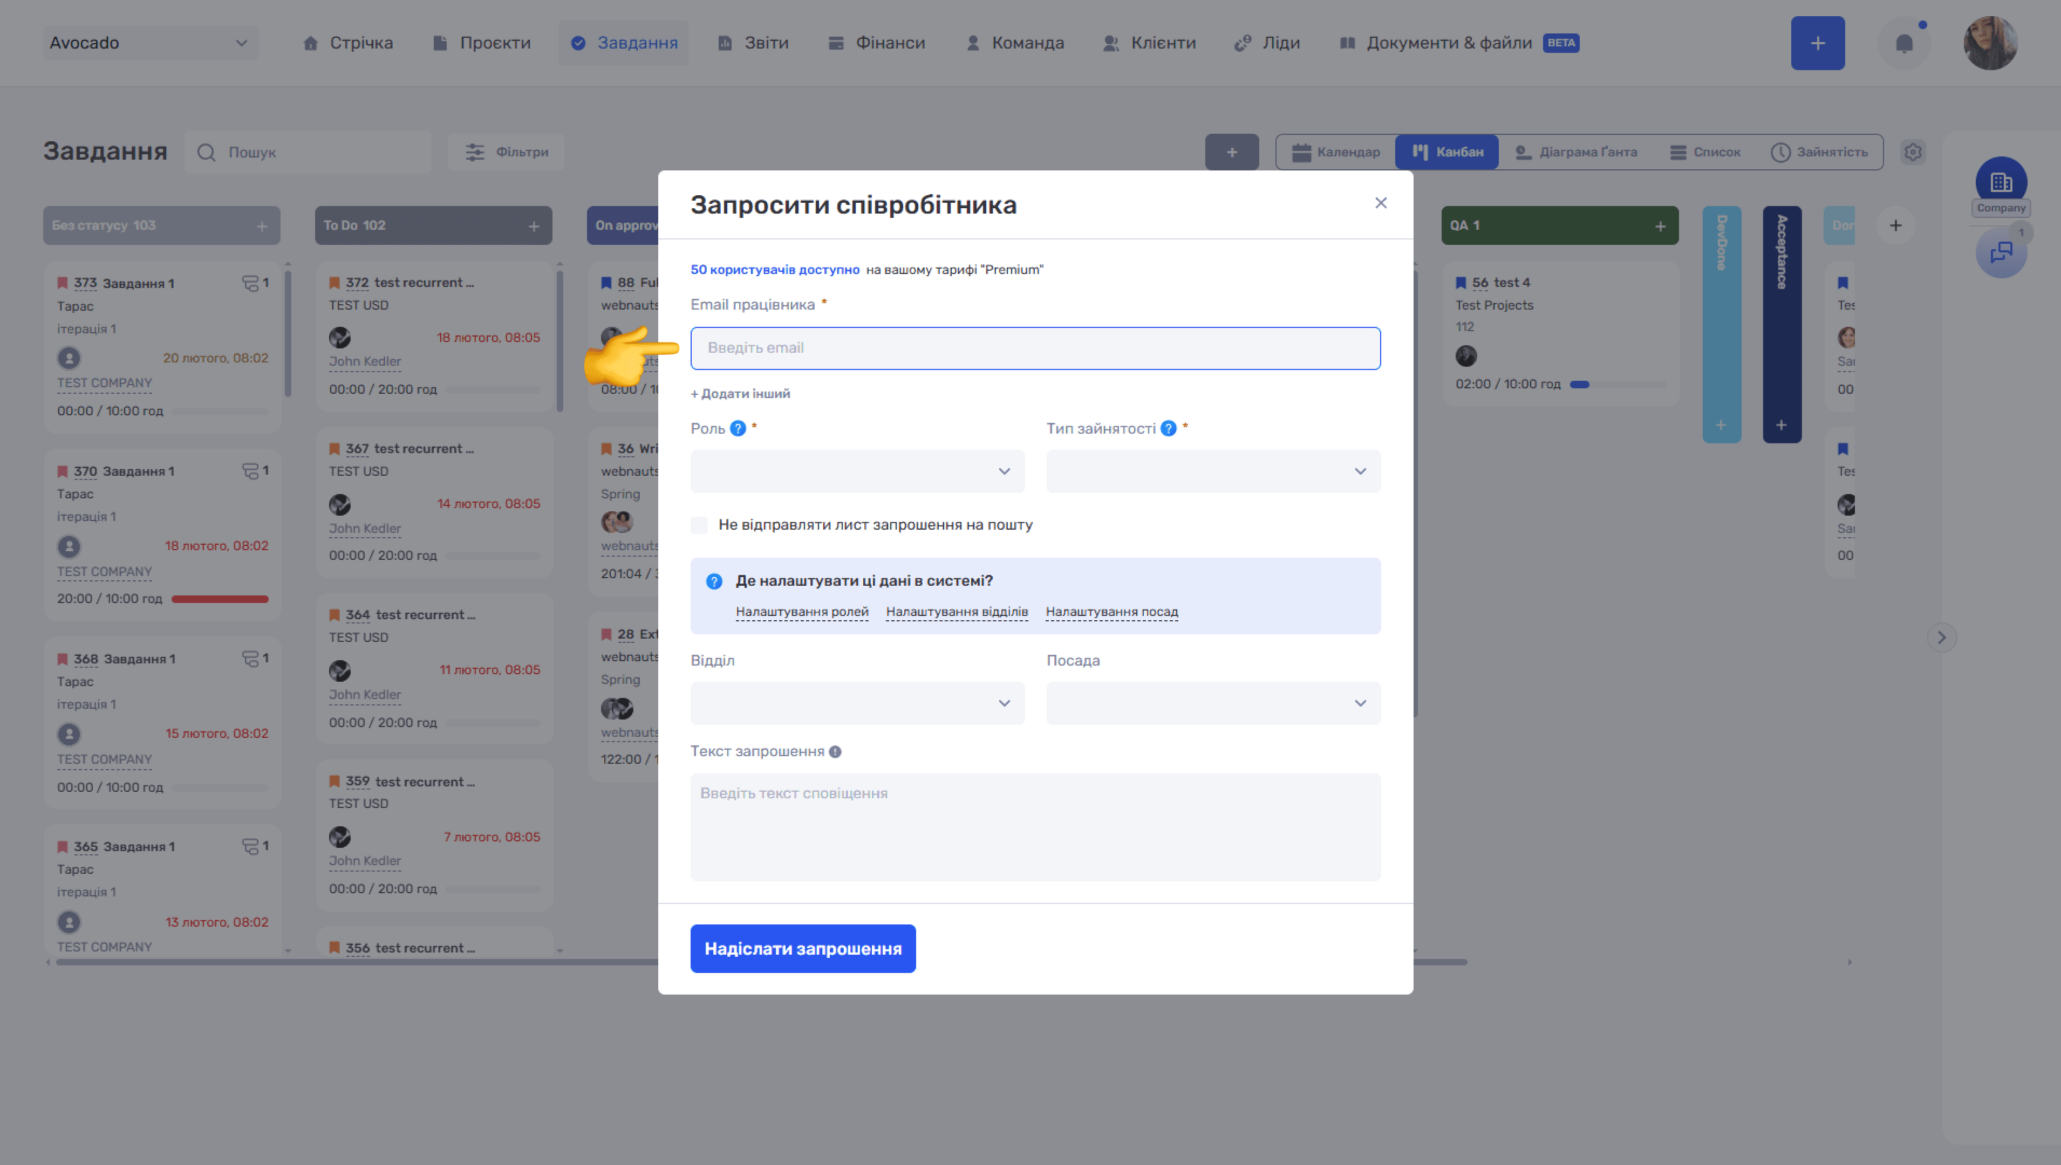Add a card to DevDone column
Viewport: 2061px width, 1165px height.
pyautogui.click(x=1721, y=425)
